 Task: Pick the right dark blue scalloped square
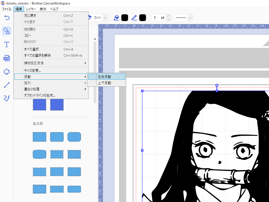click(x=57, y=105)
